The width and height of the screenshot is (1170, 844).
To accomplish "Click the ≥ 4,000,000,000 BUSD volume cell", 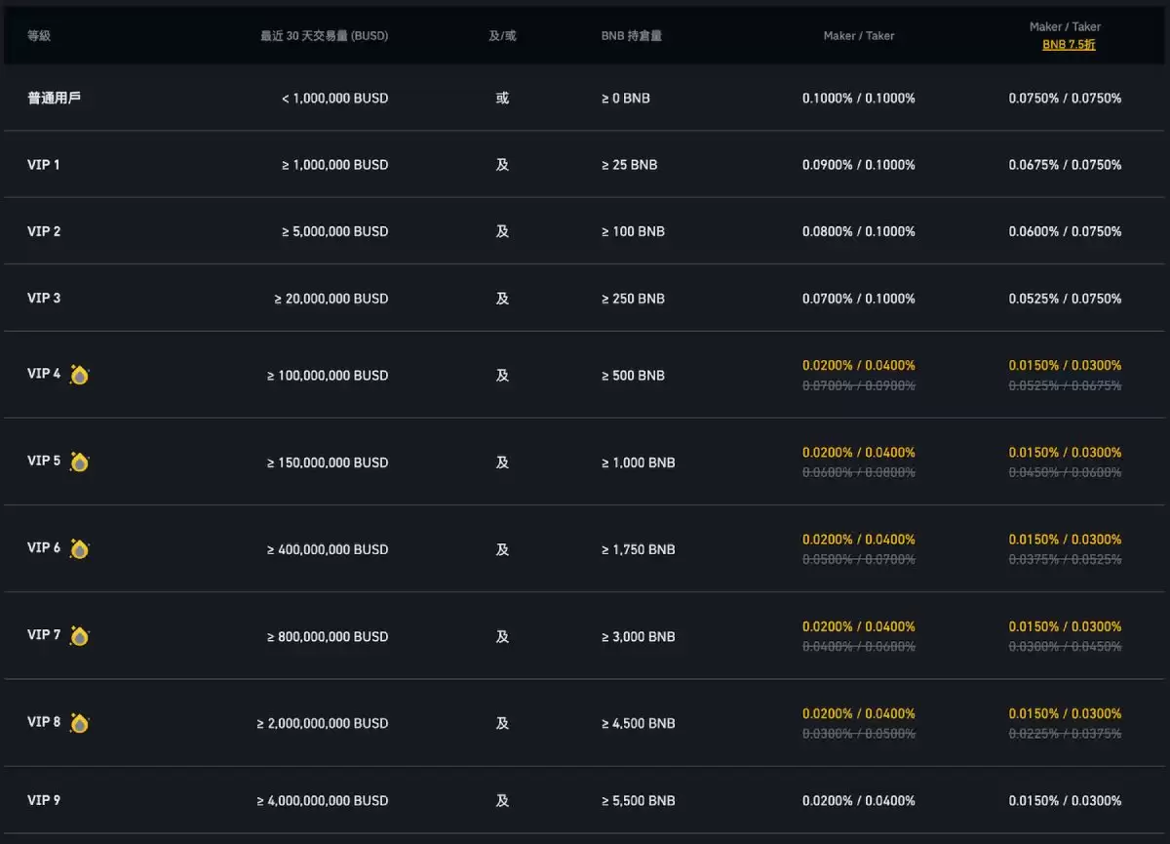I will [x=323, y=801].
